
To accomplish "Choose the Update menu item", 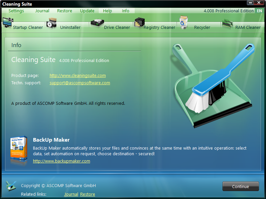I will (x=87, y=11).
